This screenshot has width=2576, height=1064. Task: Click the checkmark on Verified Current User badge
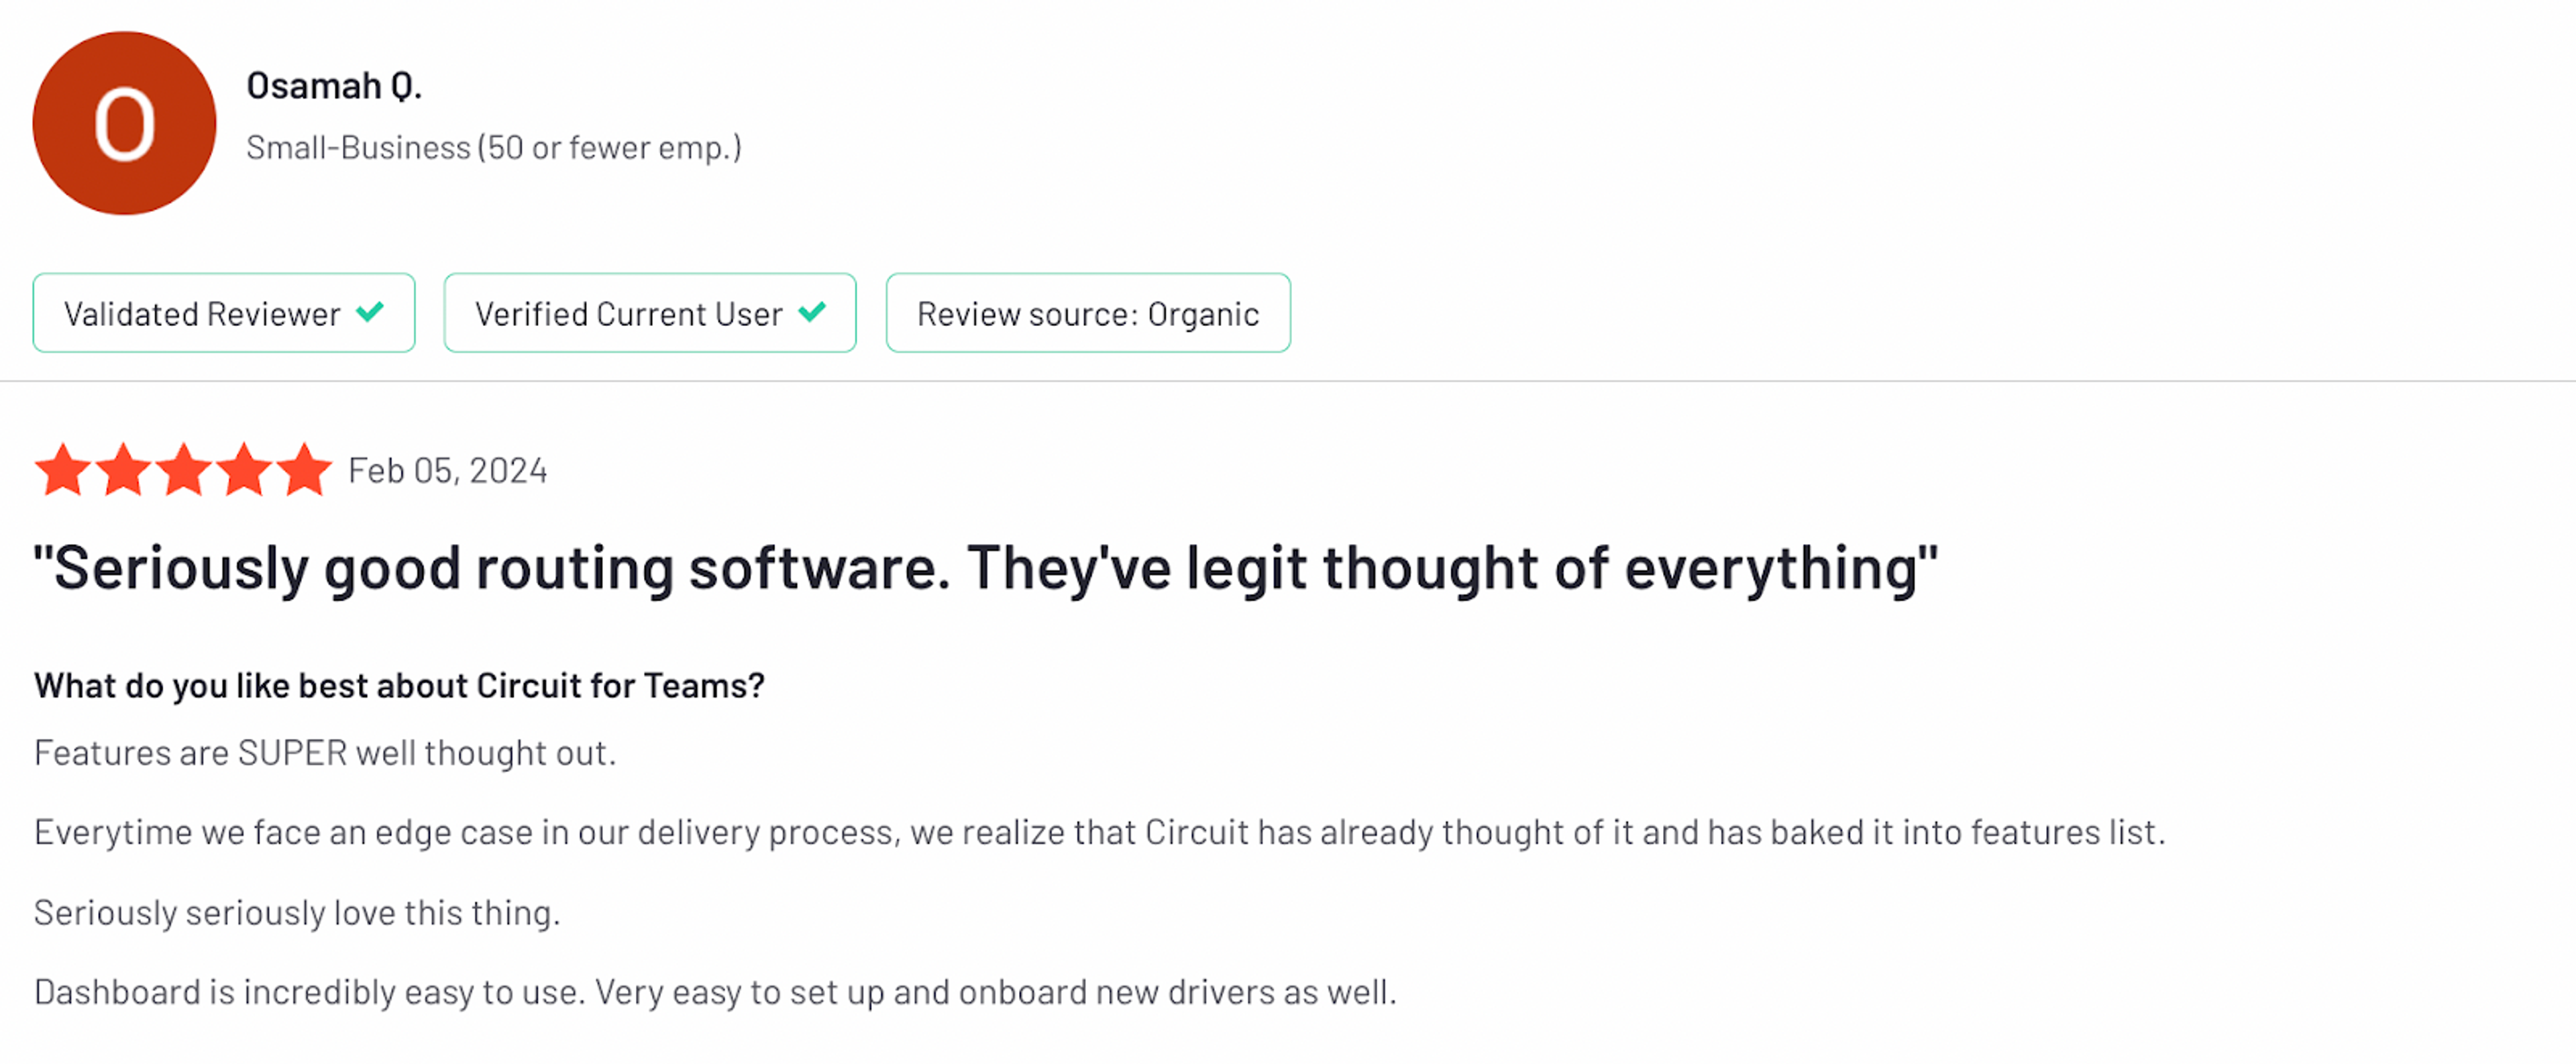pos(811,312)
